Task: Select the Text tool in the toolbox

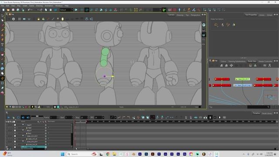Action: pyautogui.click(x=2, y=44)
